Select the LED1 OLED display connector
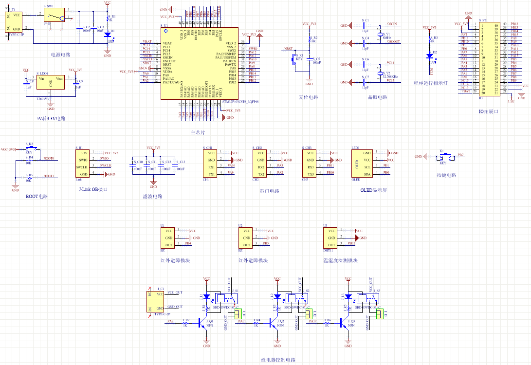Viewport: 531px width, 365px height. (x=362, y=164)
